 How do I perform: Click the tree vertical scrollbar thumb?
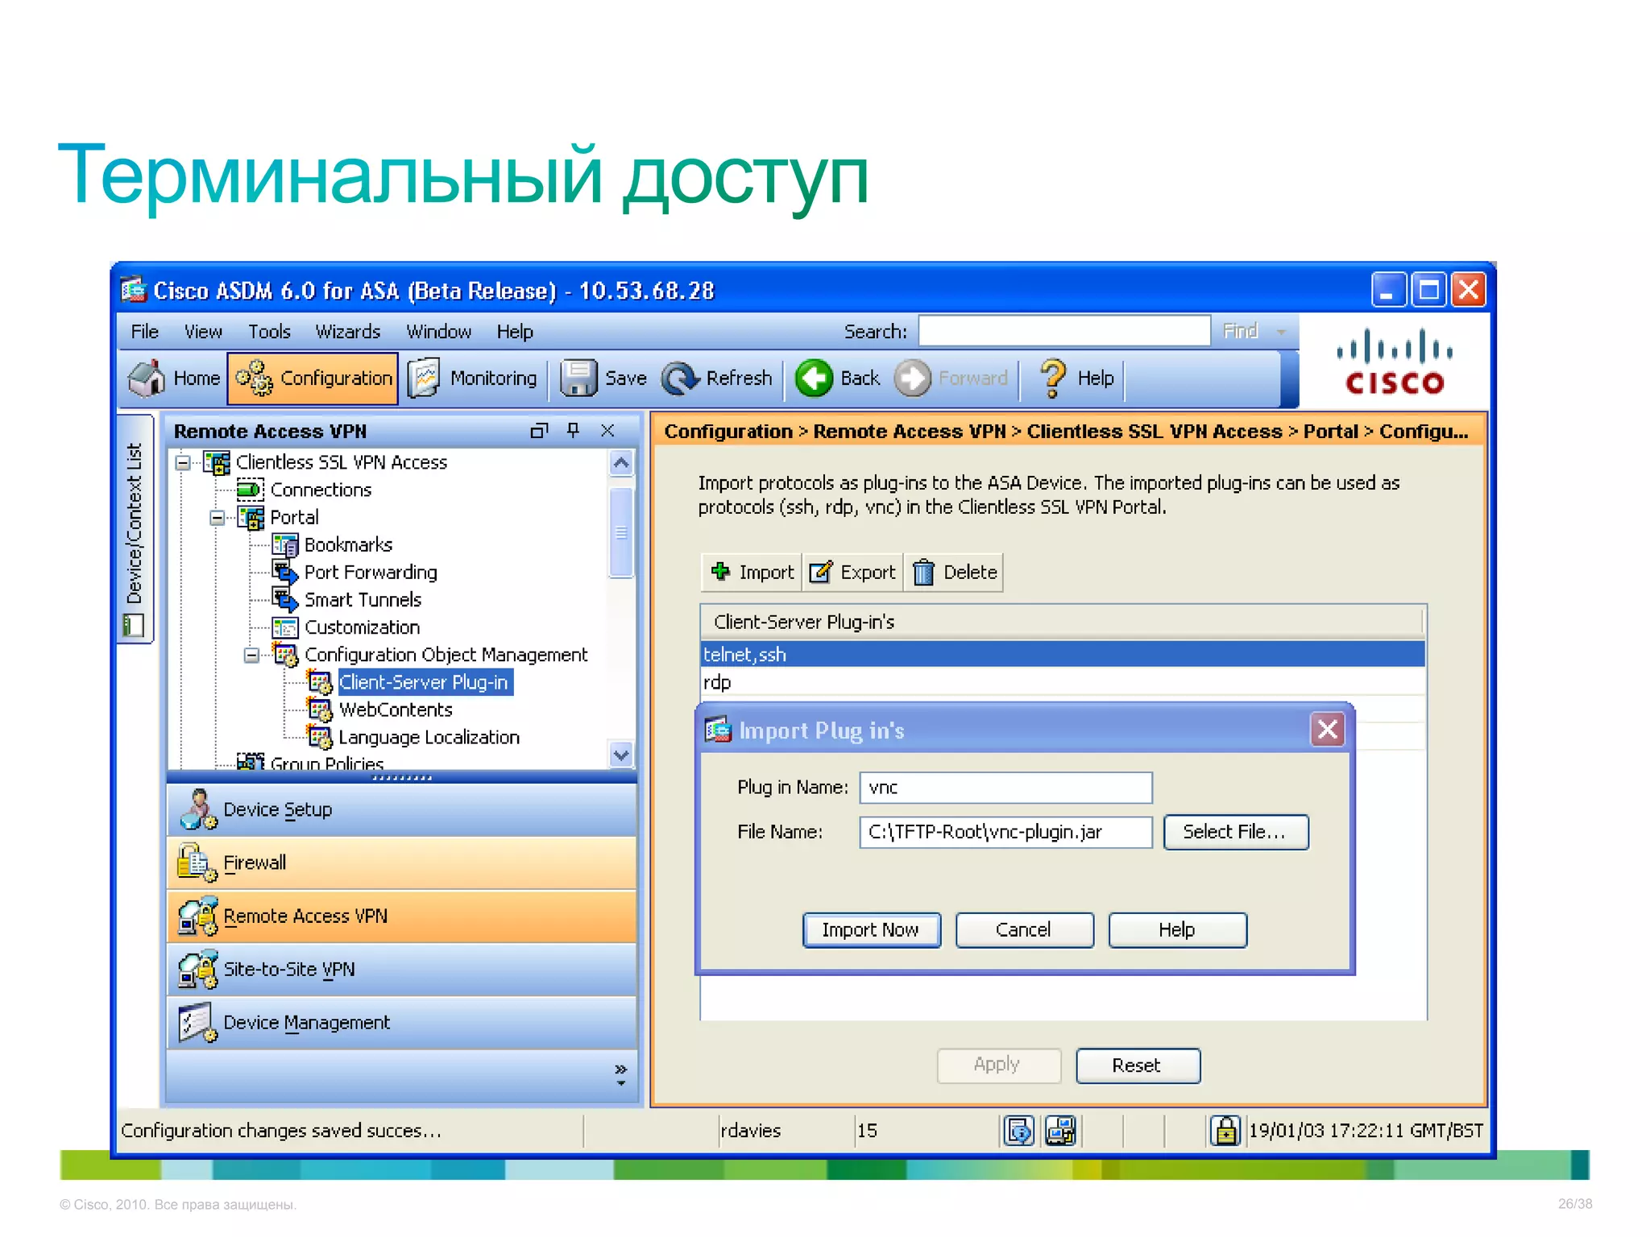[x=621, y=532]
